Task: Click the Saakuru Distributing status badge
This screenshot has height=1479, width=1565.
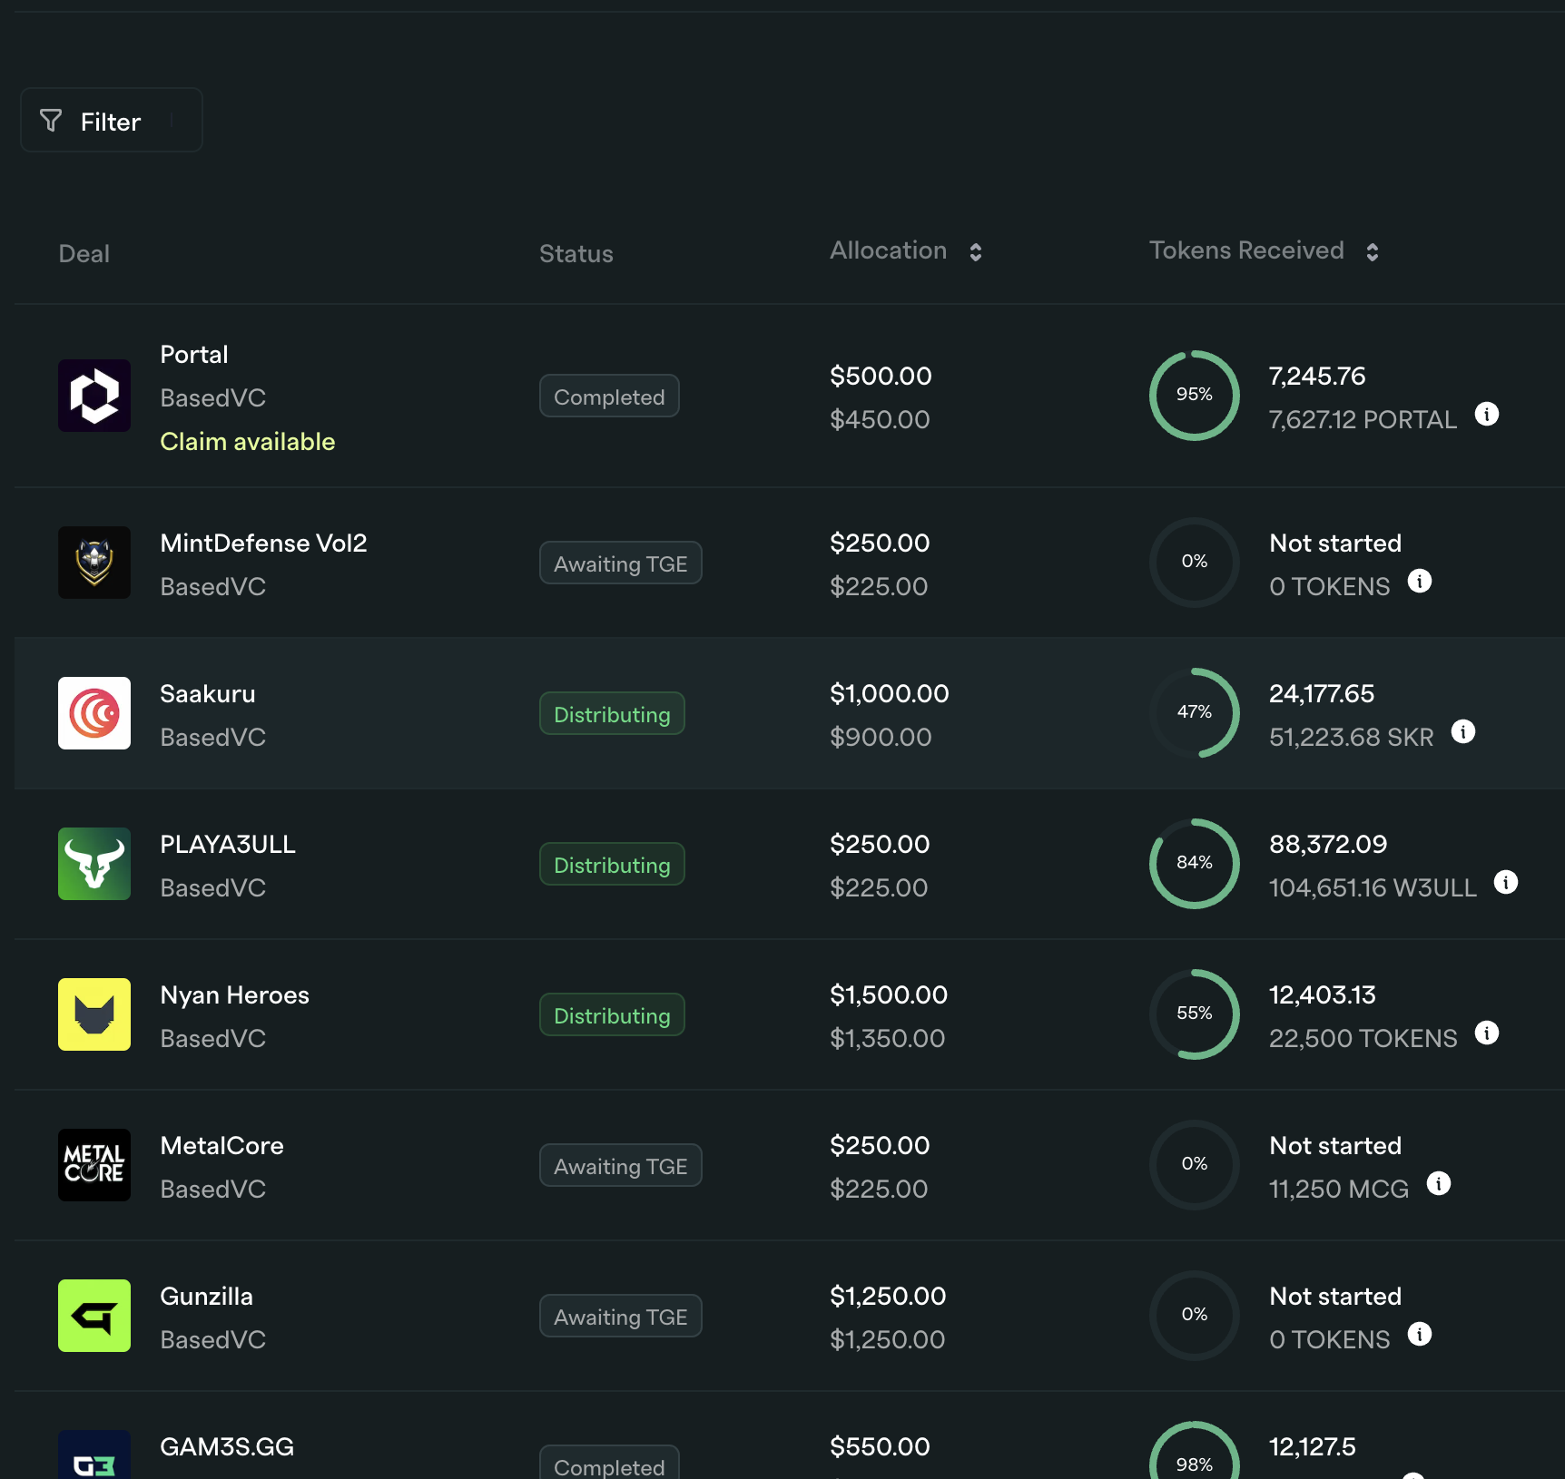Action: 612,714
